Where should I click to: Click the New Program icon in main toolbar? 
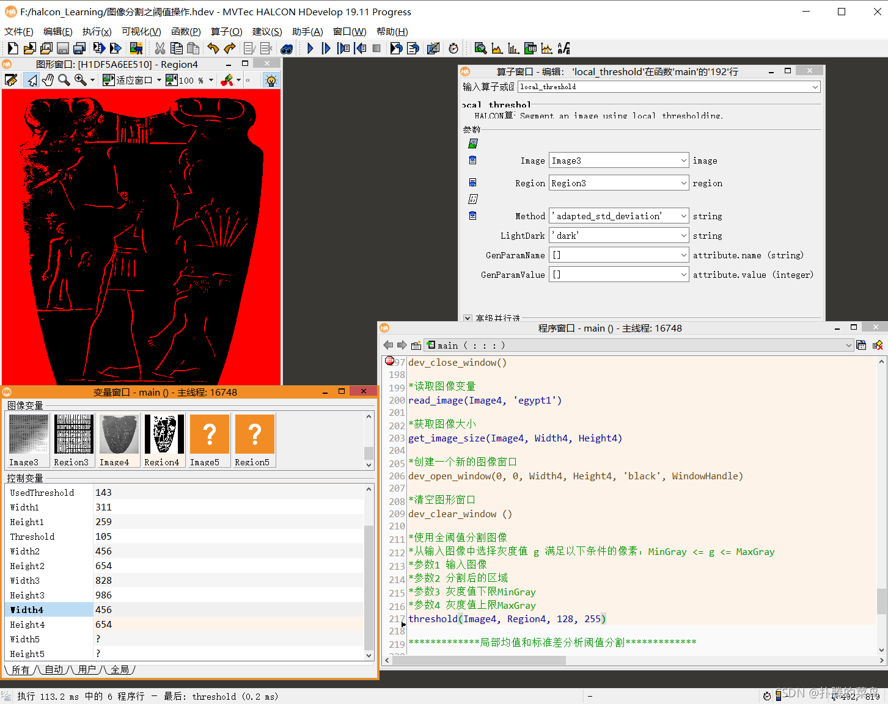click(13, 48)
